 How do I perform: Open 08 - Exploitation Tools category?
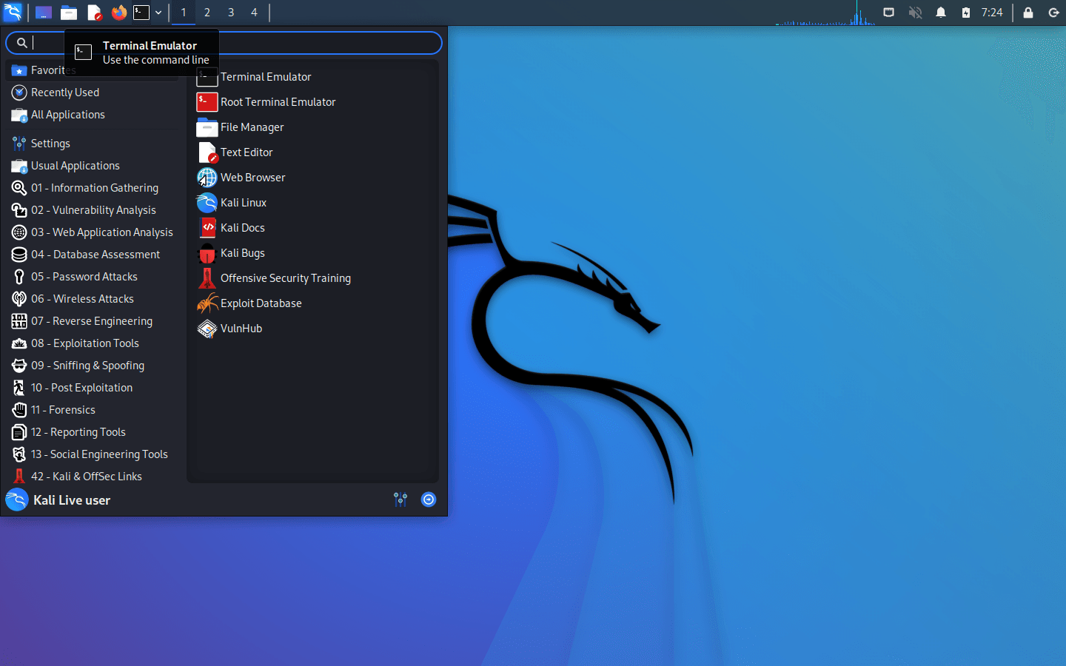click(x=93, y=343)
